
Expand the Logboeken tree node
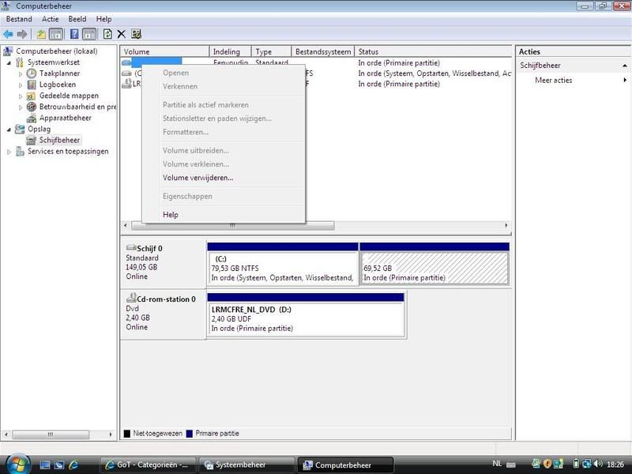(21, 85)
